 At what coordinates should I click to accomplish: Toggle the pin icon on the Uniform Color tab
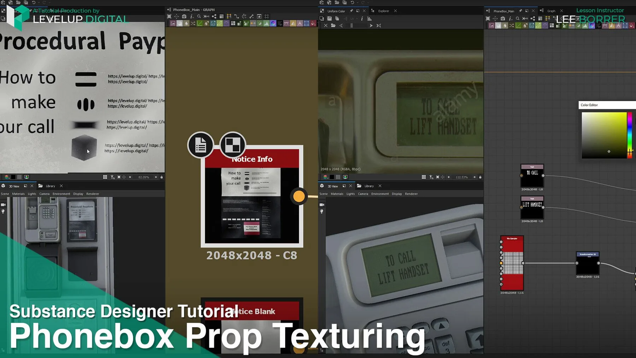pyautogui.click(x=351, y=11)
